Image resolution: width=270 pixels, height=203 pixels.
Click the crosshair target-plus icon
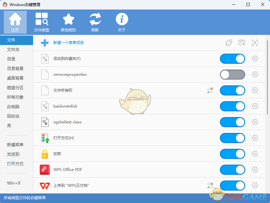pos(254,43)
